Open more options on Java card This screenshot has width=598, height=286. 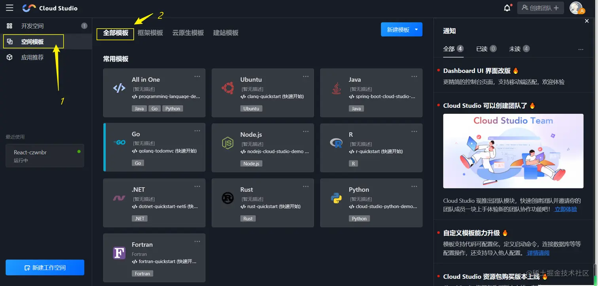coord(414,76)
